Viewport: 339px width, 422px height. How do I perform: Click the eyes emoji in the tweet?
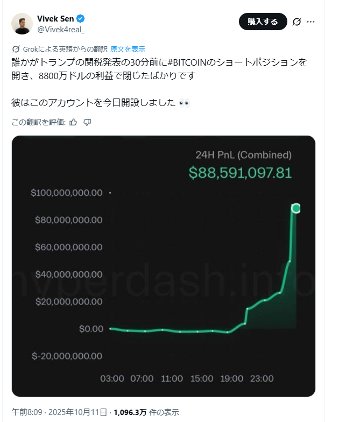pos(184,103)
